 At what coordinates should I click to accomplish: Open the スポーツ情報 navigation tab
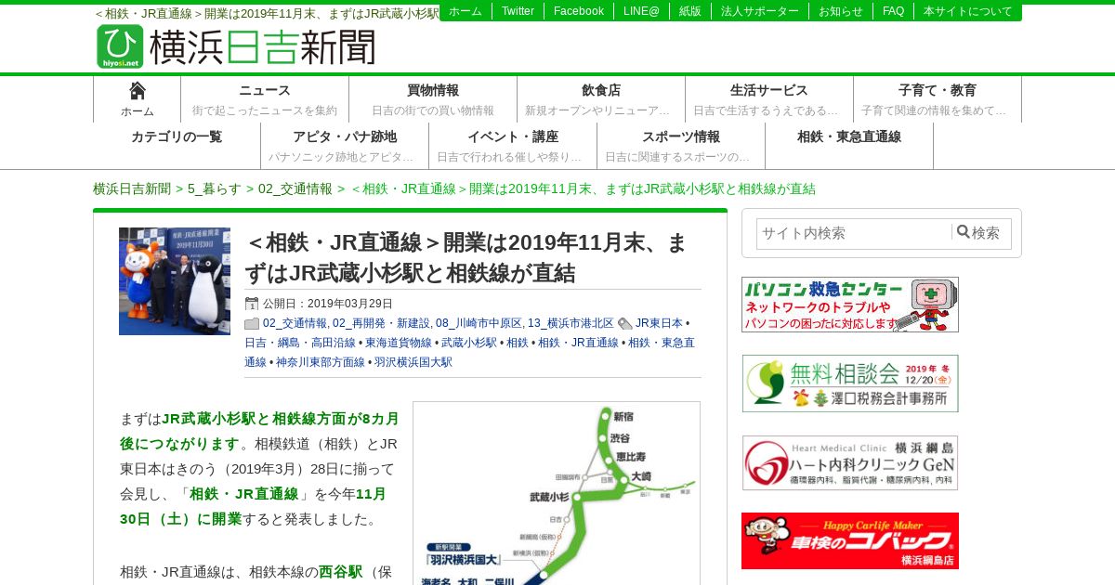[681, 146]
